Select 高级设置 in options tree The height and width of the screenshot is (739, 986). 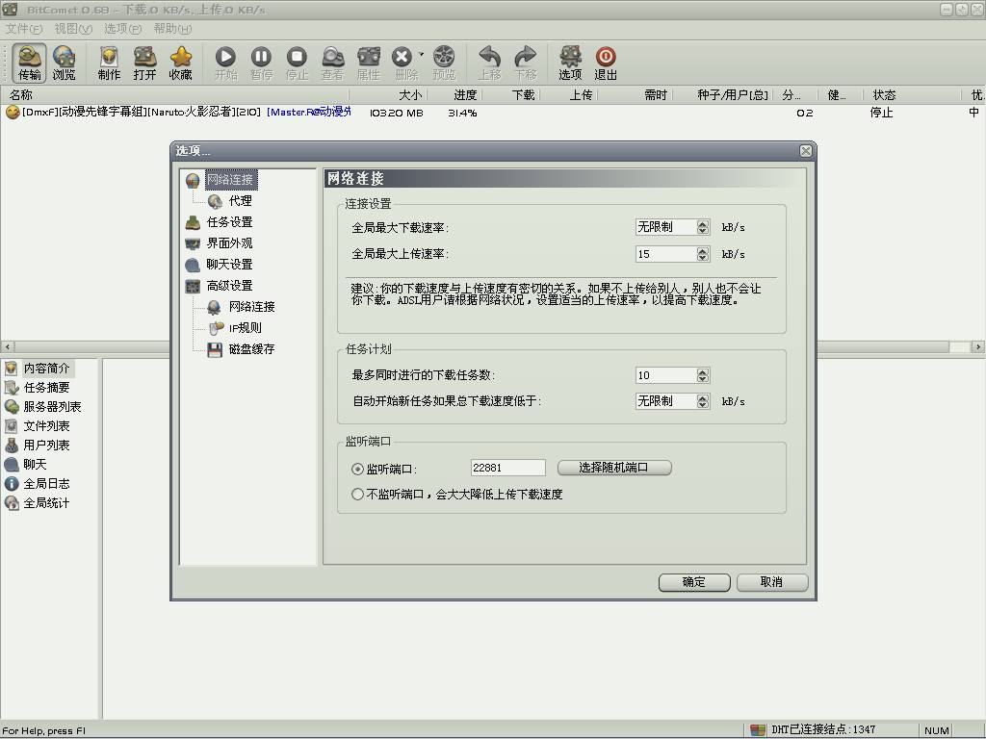click(x=229, y=285)
